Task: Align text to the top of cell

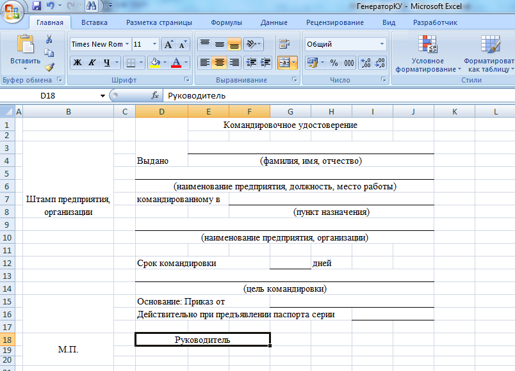Action: click(205, 44)
